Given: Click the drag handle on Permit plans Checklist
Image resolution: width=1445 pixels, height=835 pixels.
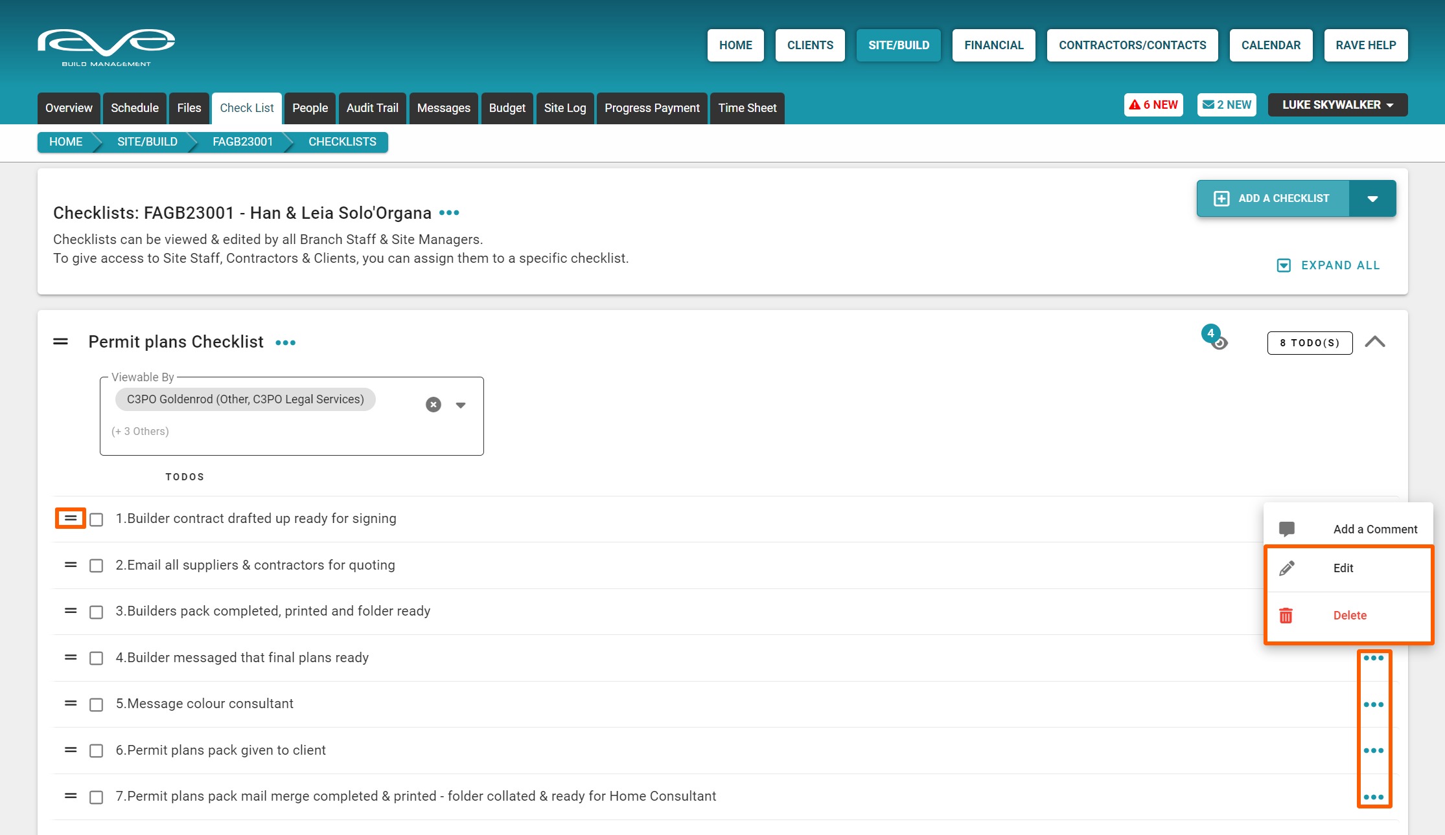Looking at the screenshot, I should click(x=61, y=342).
